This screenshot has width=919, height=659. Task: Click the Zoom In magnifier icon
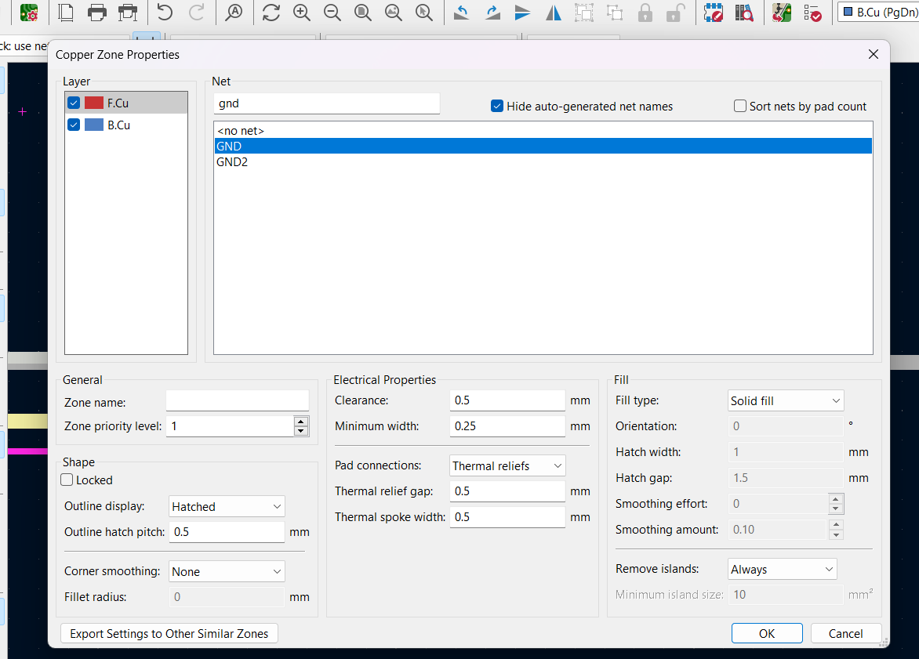pyautogui.click(x=301, y=13)
